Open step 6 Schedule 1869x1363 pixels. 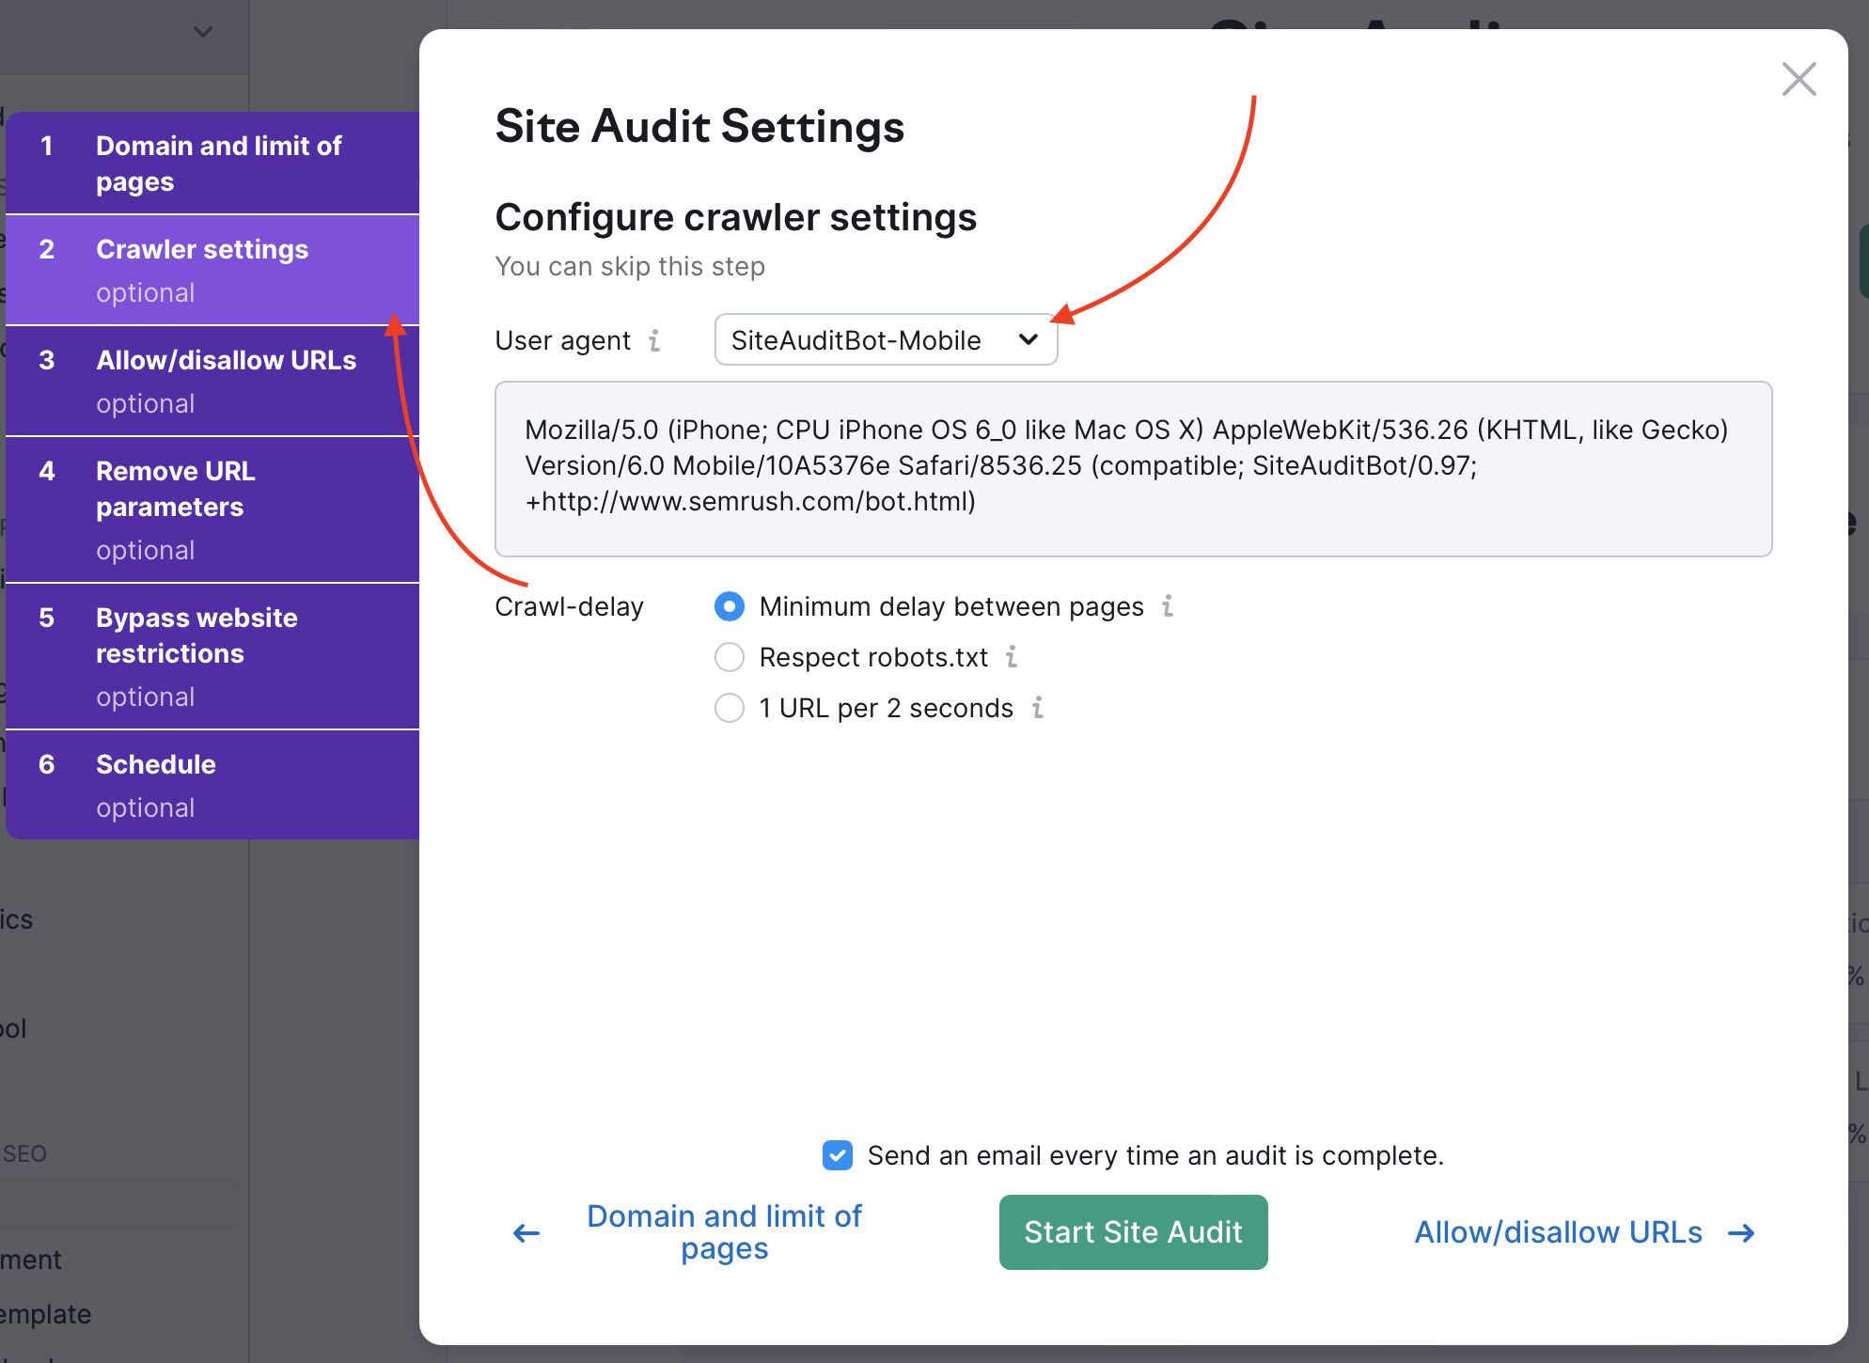(212, 786)
